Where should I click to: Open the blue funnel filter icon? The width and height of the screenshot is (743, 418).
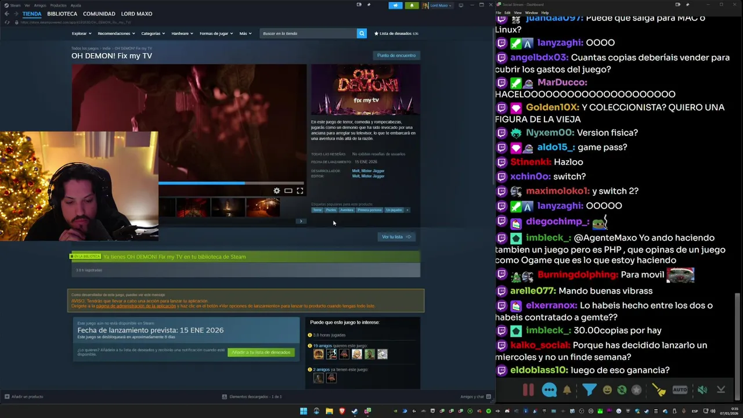pyautogui.click(x=589, y=390)
